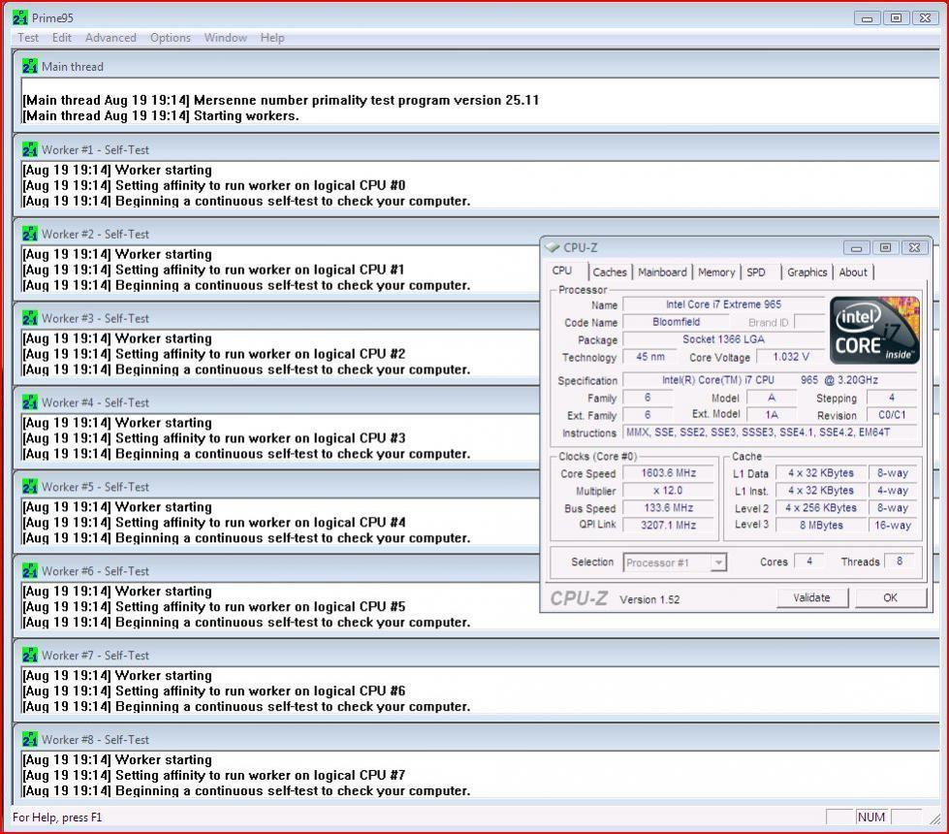Close the CPU-Z window
The width and height of the screenshot is (949, 834).
tap(914, 247)
